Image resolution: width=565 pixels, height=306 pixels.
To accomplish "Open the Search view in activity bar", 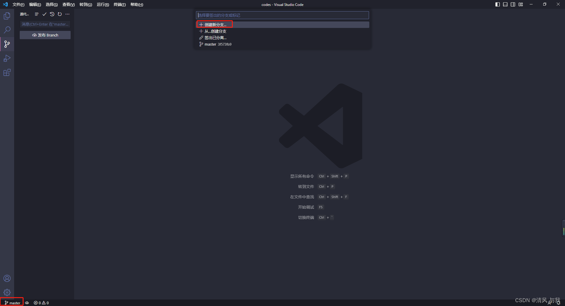I will tap(7, 30).
